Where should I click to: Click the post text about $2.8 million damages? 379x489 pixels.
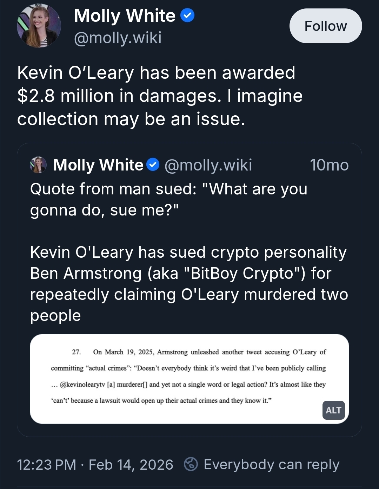click(160, 84)
